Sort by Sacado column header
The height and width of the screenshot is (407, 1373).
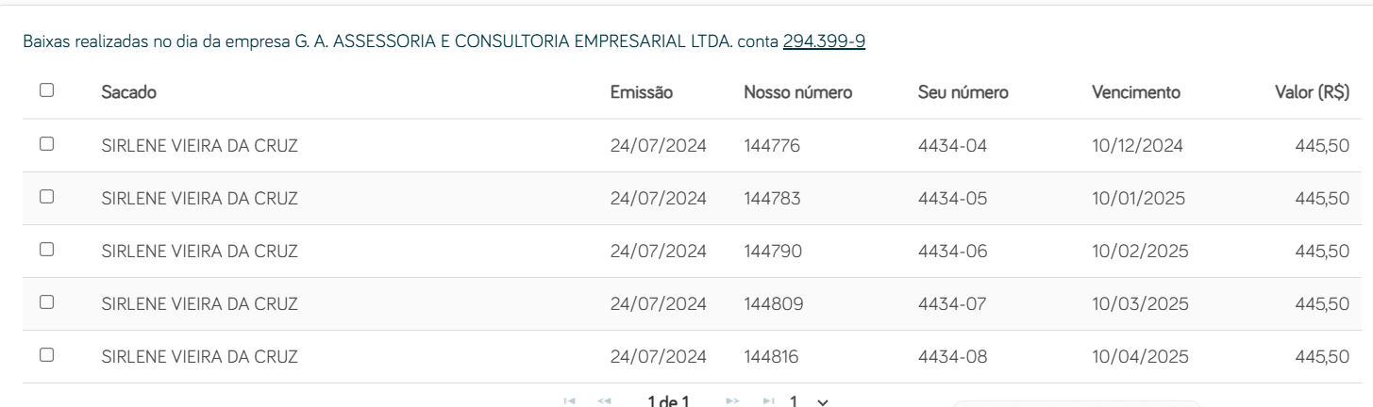click(128, 92)
